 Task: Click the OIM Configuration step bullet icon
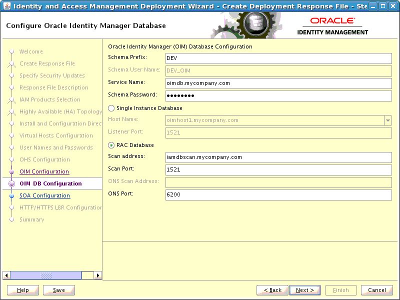pyautogui.click(x=11, y=172)
